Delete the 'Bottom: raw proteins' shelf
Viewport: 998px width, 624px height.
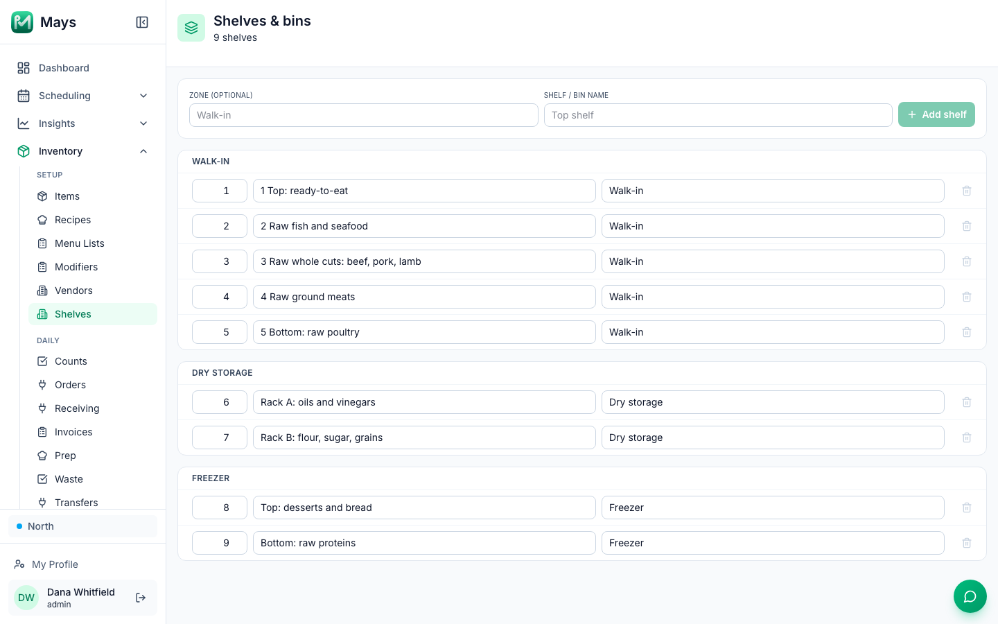point(967,543)
